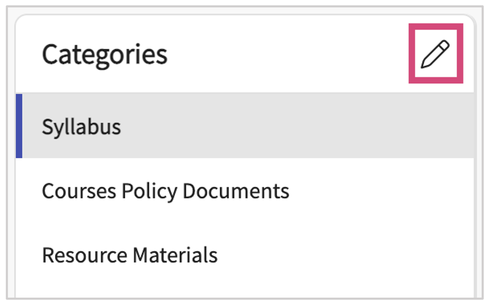Click the Categories title text

(104, 54)
